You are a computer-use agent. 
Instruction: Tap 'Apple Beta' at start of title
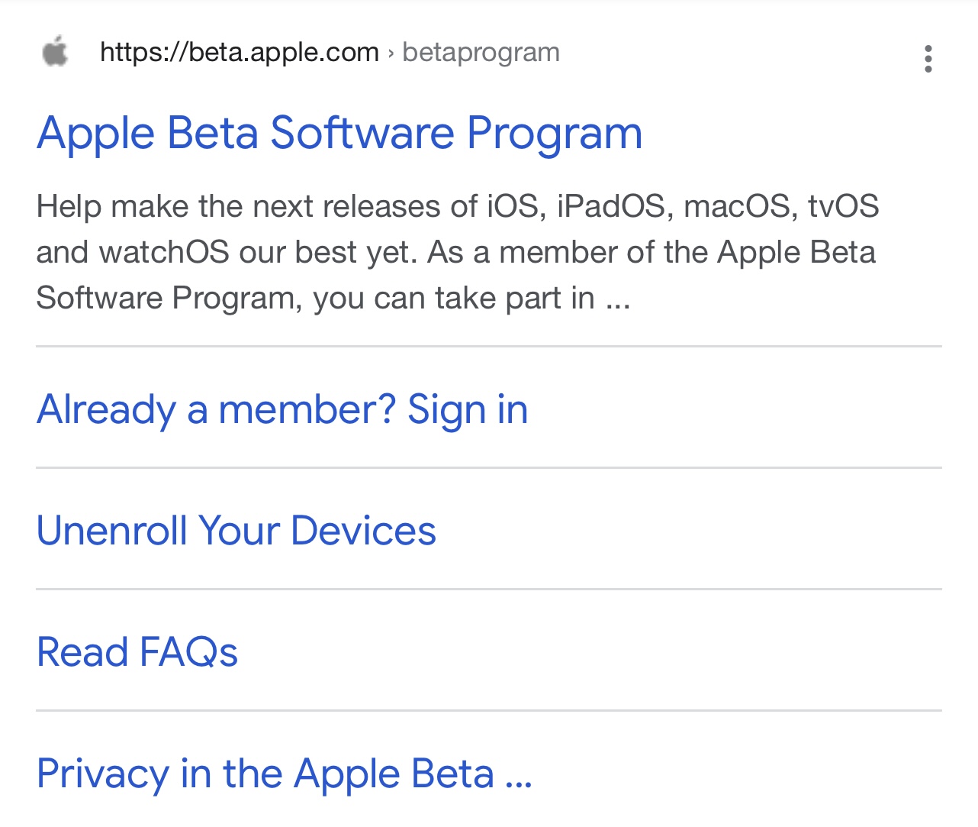click(148, 134)
